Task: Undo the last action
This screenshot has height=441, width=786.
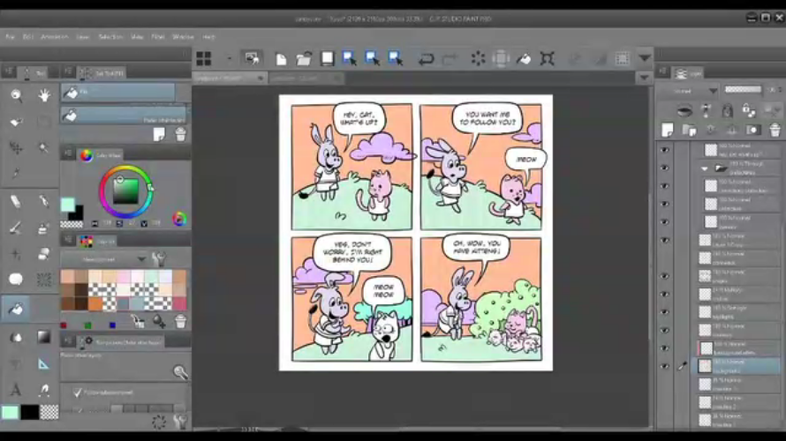Action: click(426, 59)
